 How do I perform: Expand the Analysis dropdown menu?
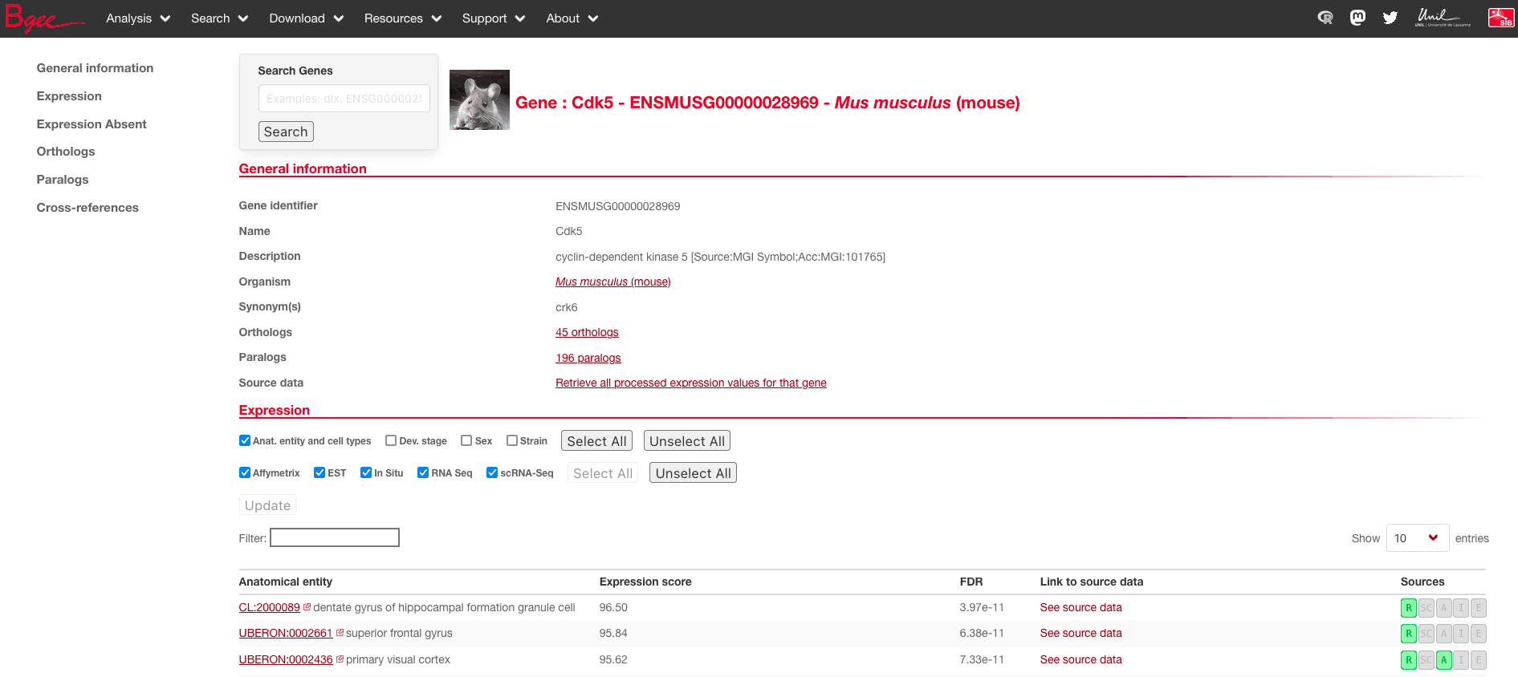tap(138, 18)
